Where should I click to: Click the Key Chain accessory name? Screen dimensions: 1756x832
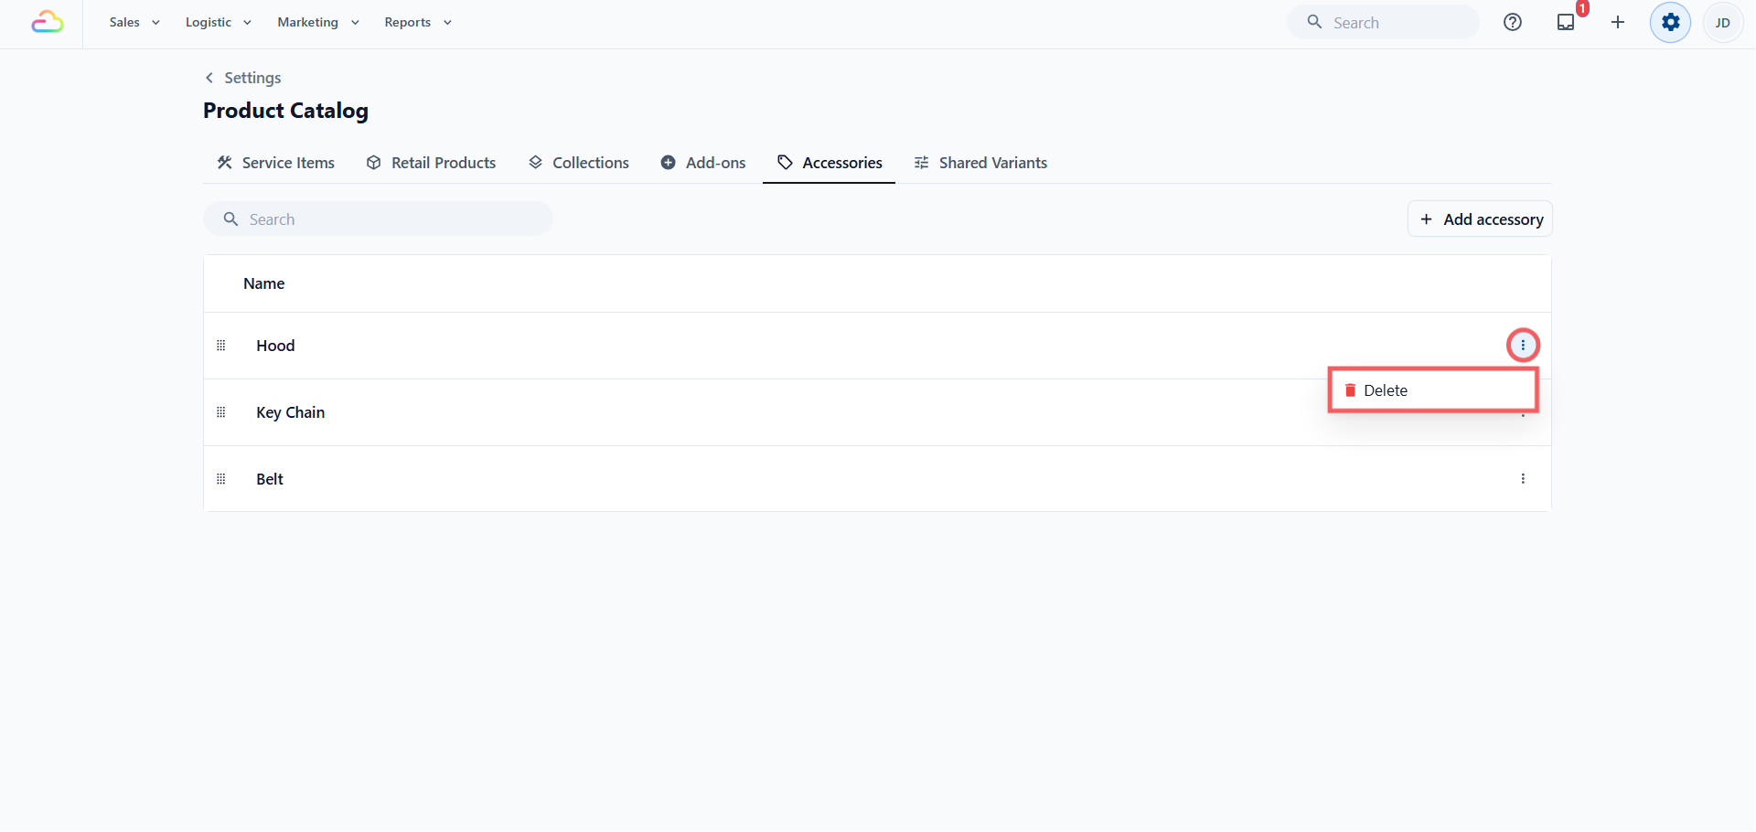pos(291,412)
